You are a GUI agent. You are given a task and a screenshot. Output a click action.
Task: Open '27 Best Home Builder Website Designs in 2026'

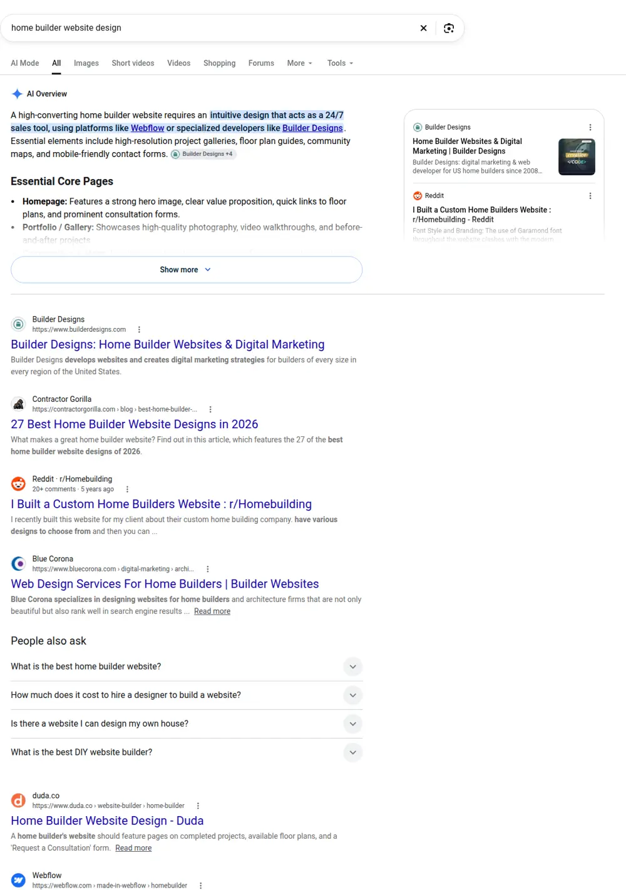pyautogui.click(x=135, y=424)
